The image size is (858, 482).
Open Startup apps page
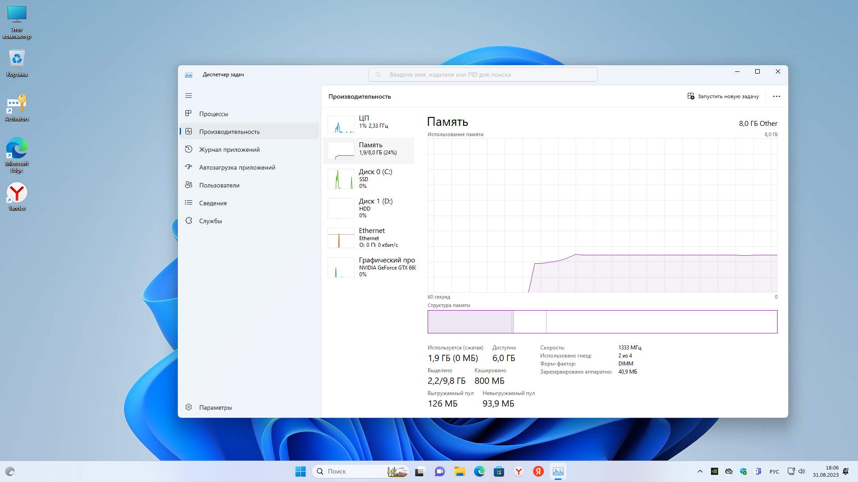[x=237, y=167]
